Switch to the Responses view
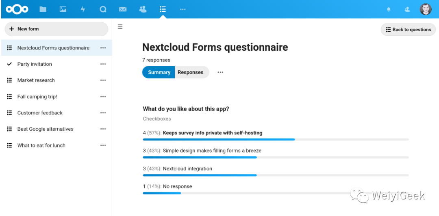439x216 pixels. coord(190,72)
